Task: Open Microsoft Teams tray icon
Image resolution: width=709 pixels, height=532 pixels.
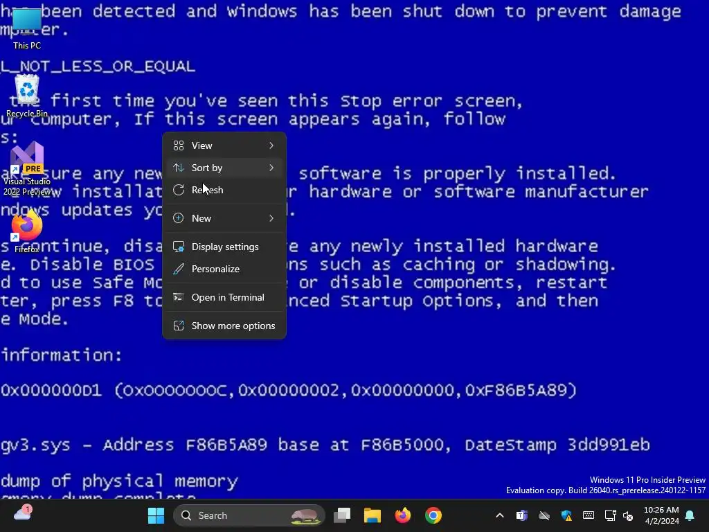Action: coord(522,515)
